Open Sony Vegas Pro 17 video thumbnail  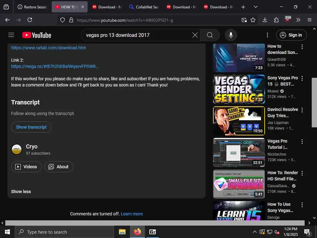239,58
